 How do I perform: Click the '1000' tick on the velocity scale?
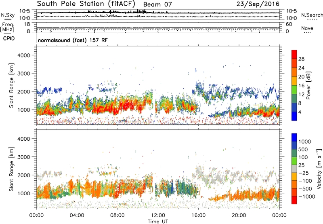(x=305, y=142)
